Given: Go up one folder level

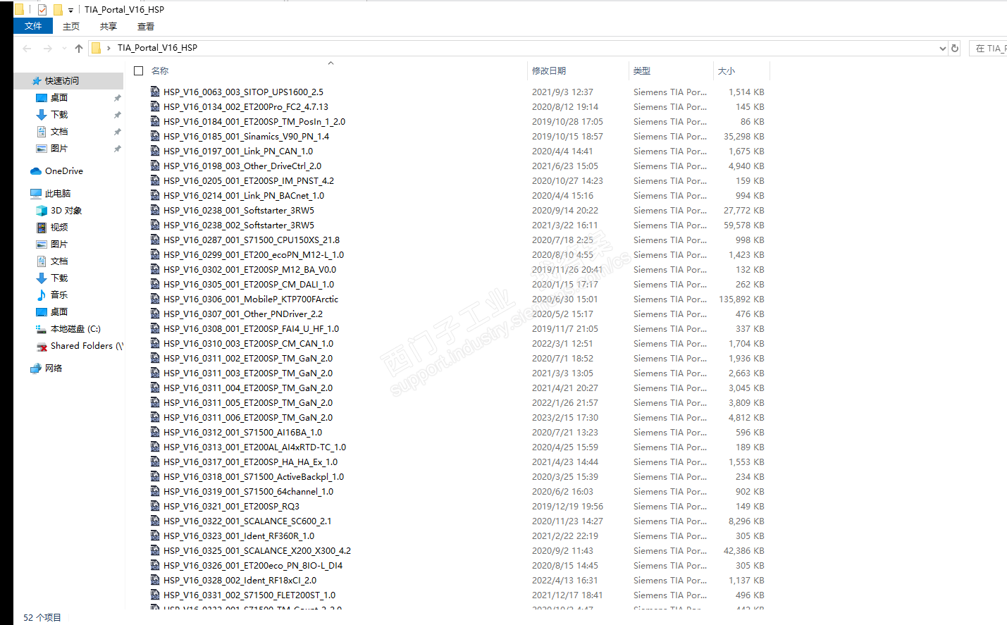Looking at the screenshot, I should tap(79, 49).
